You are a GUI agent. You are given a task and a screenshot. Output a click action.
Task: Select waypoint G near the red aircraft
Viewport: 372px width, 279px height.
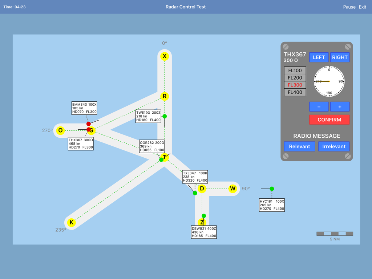91,130
